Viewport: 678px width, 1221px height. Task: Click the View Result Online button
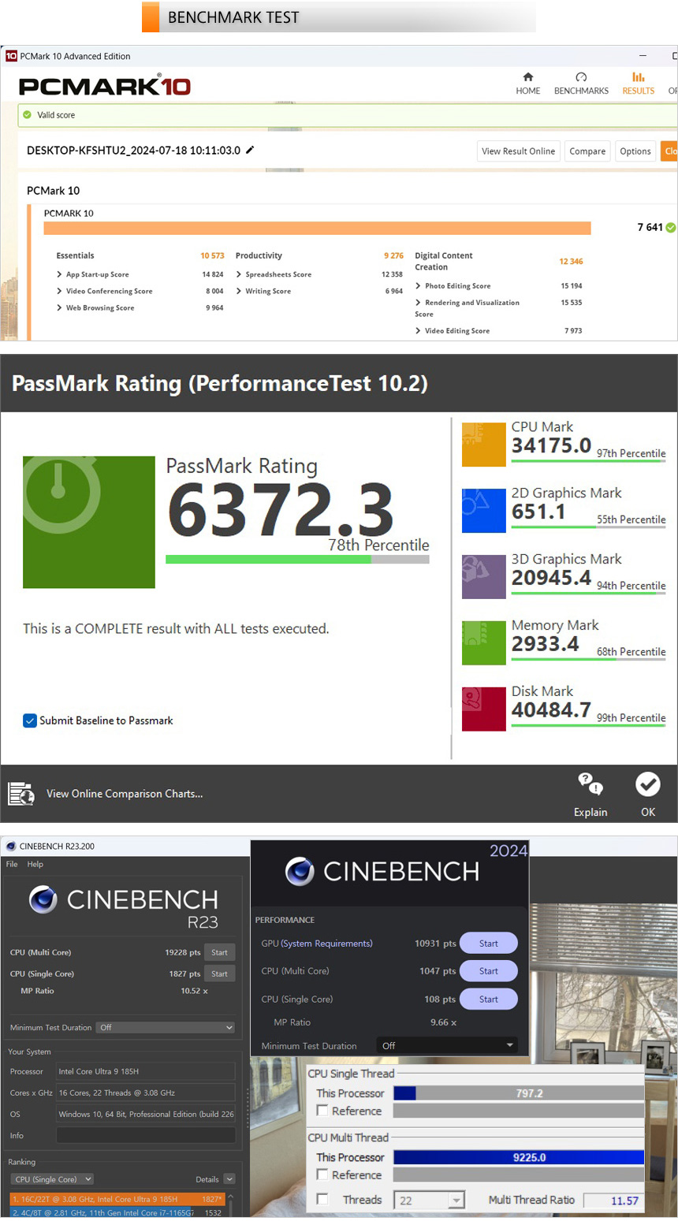pyautogui.click(x=518, y=151)
